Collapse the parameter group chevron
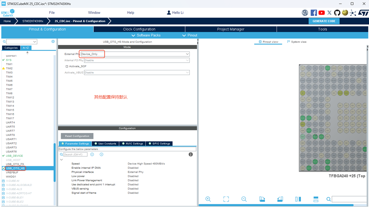Image resolution: width=369 pixels, height=208 pixels. (x=61, y=160)
